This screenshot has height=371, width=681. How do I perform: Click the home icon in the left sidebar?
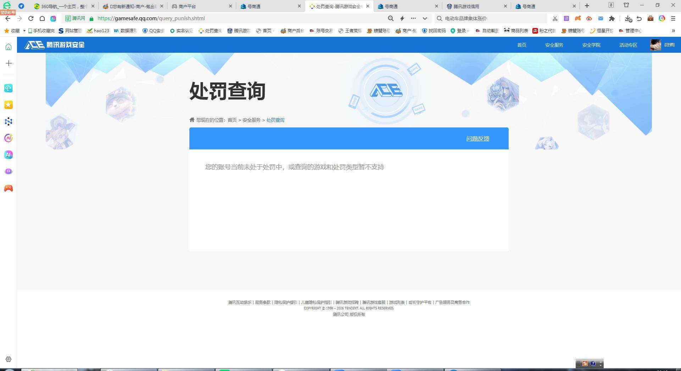pos(8,46)
